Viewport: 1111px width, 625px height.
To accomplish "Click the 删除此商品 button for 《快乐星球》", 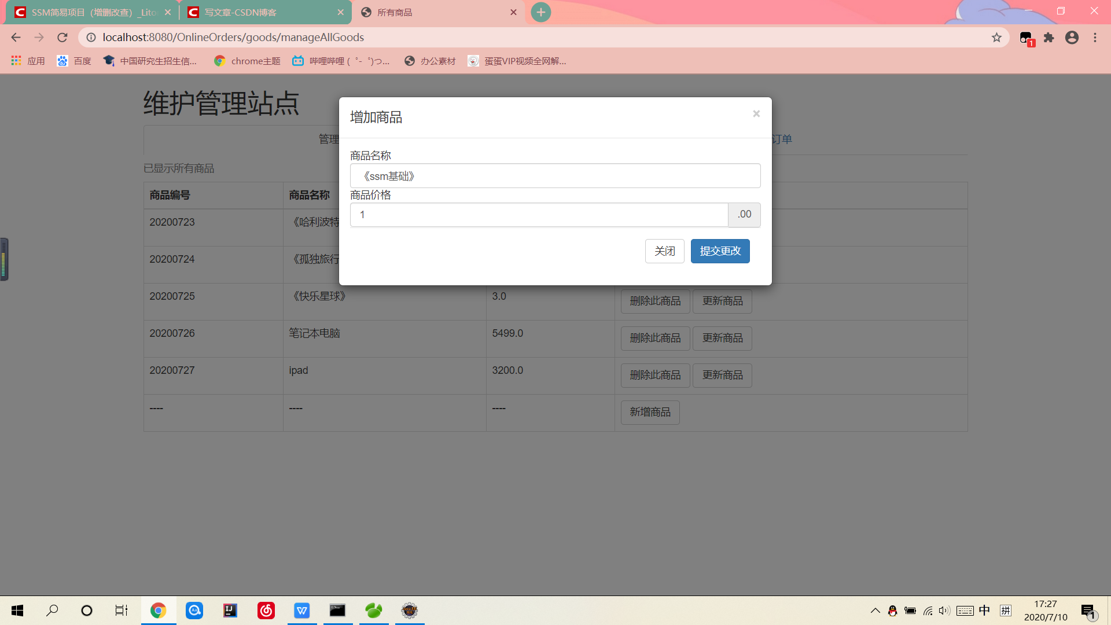I will (656, 301).
